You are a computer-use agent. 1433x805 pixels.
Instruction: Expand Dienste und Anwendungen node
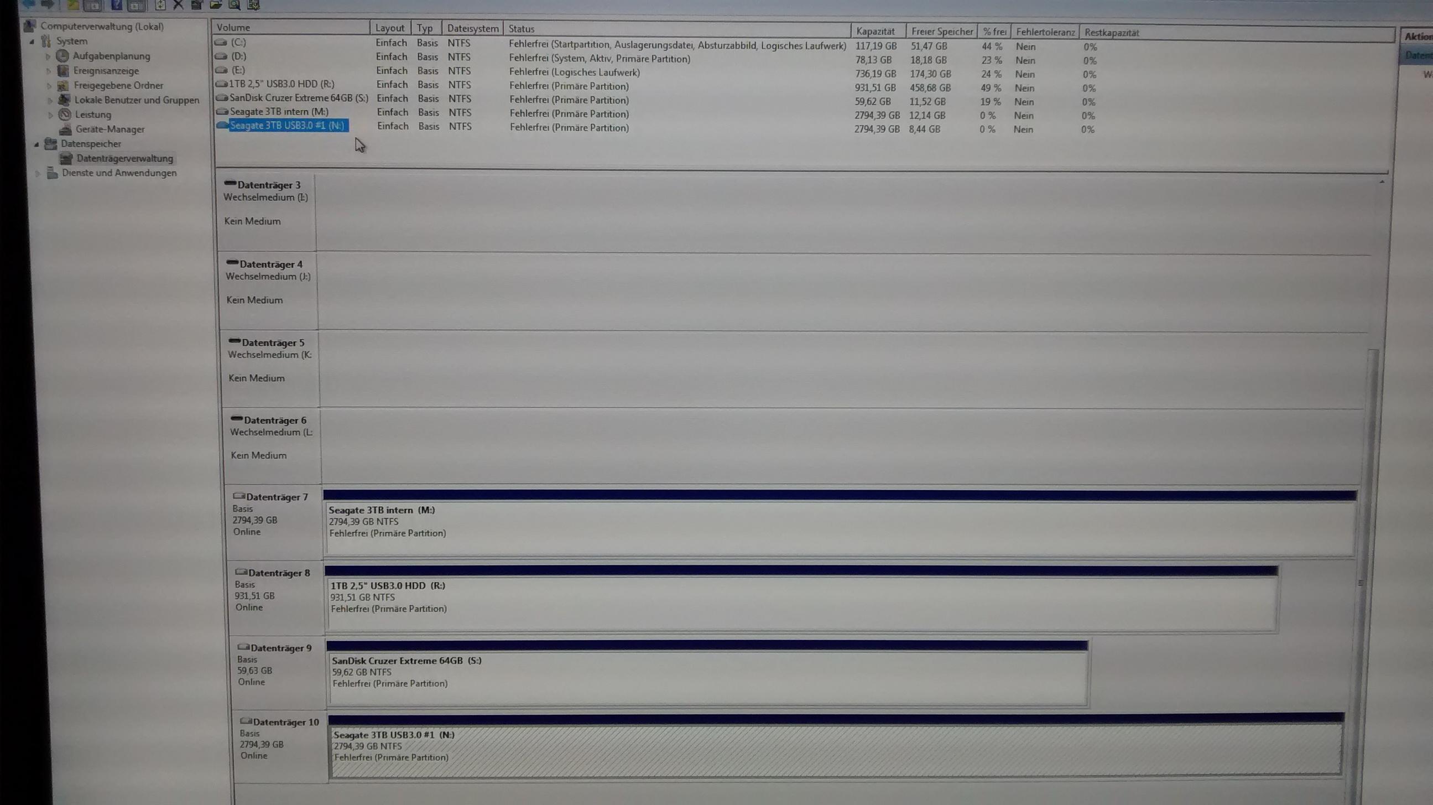coord(38,173)
